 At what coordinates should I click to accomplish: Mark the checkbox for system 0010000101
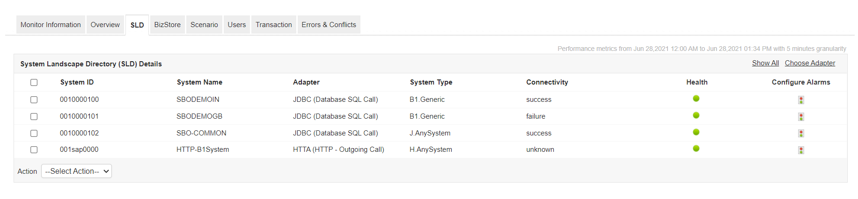(x=34, y=117)
